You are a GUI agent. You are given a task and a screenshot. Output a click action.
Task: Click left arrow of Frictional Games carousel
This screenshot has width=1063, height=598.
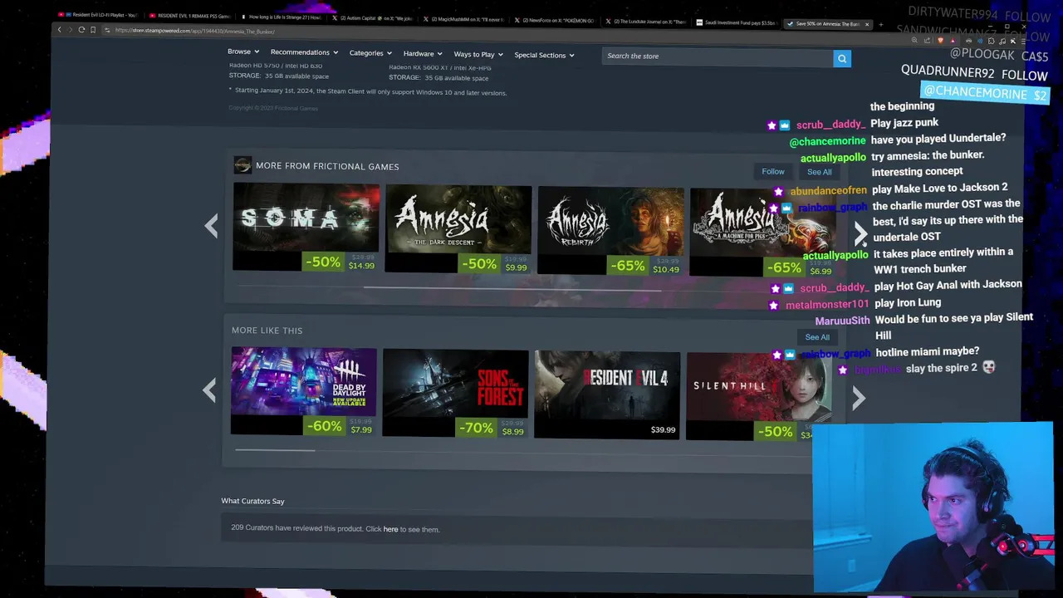point(211,226)
